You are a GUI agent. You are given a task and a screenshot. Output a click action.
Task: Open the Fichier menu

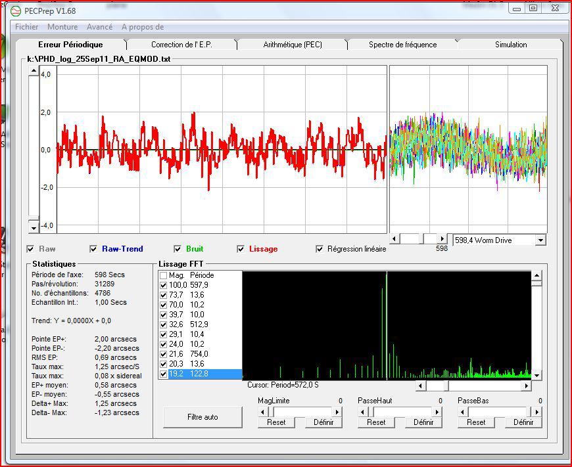pyautogui.click(x=27, y=27)
